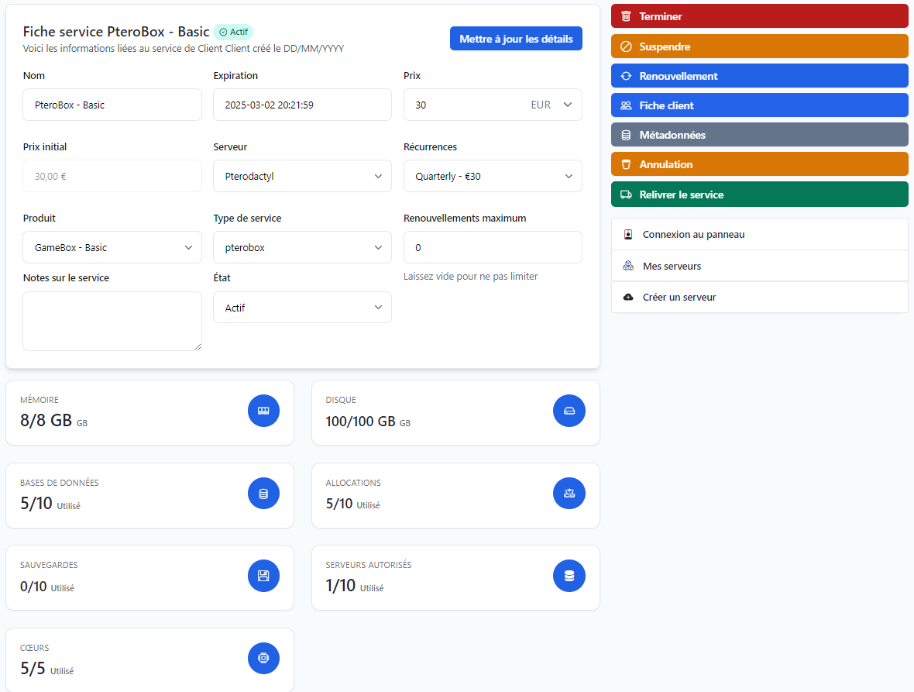Focus the Expiration date field
This screenshot has width=914, height=692.
(x=302, y=105)
